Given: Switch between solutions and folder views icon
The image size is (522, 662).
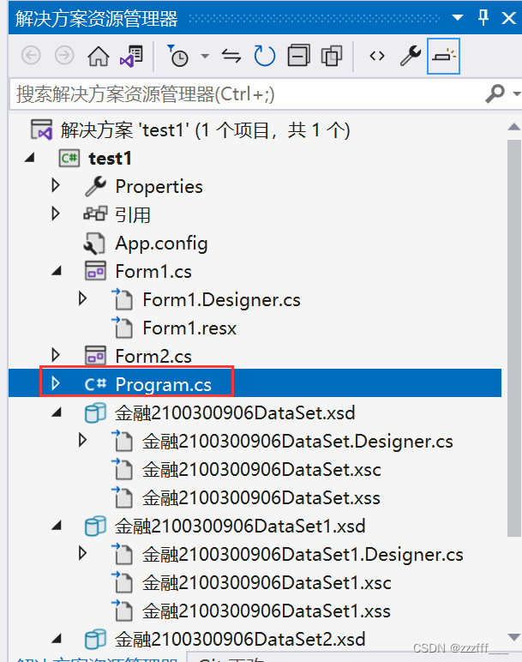Looking at the screenshot, I should click(x=132, y=56).
